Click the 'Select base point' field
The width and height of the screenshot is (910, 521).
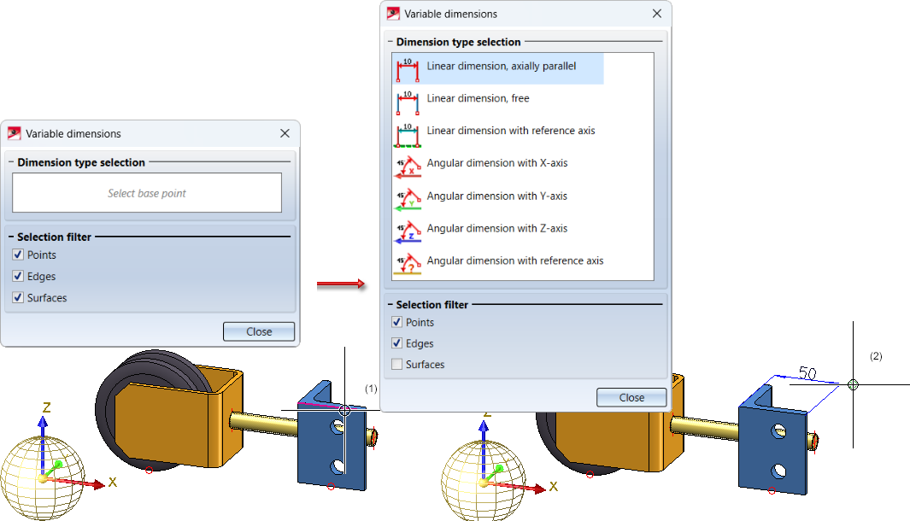tap(147, 193)
